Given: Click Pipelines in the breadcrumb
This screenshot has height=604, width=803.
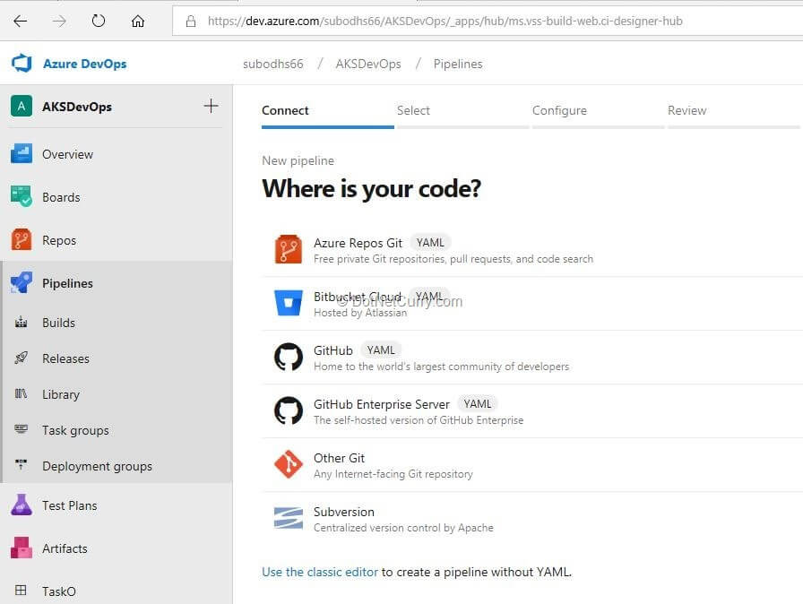Looking at the screenshot, I should tap(458, 64).
